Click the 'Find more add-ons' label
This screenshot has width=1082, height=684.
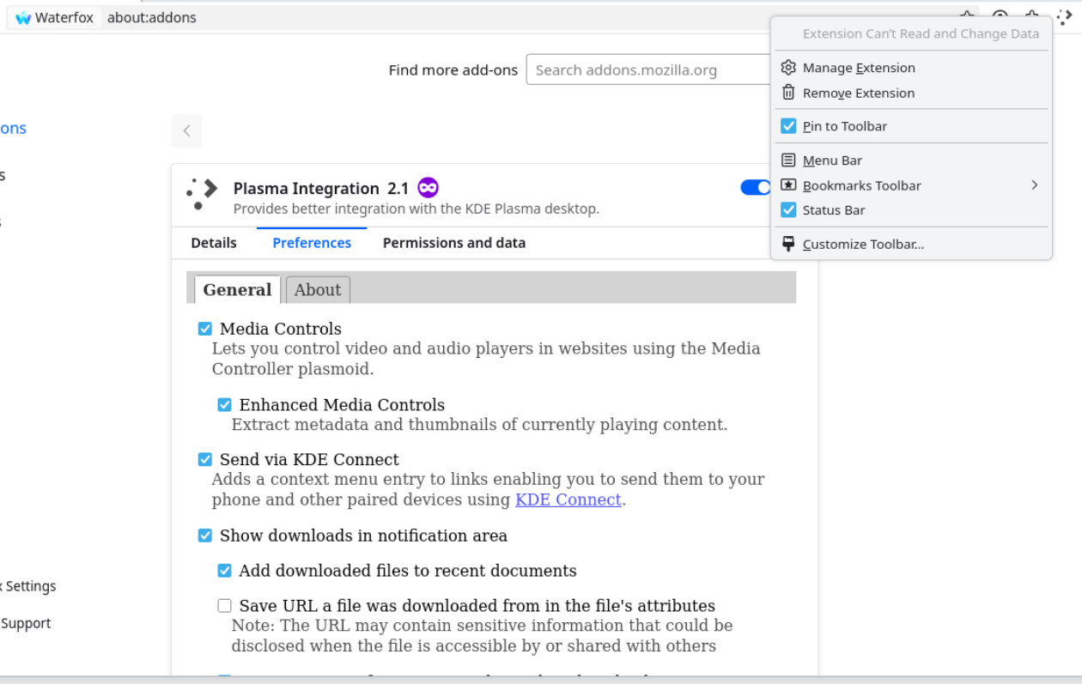[x=453, y=70]
